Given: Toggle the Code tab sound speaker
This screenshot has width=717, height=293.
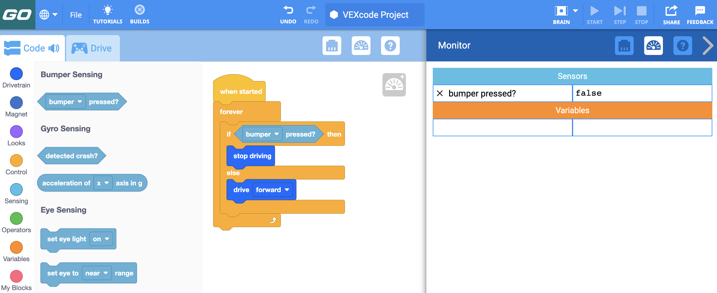Looking at the screenshot, I should click(x=54, y=48).
